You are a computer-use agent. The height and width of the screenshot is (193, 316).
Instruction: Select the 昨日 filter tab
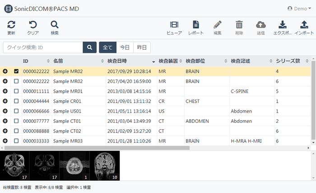pyautogui.click(x=142, y=47)
